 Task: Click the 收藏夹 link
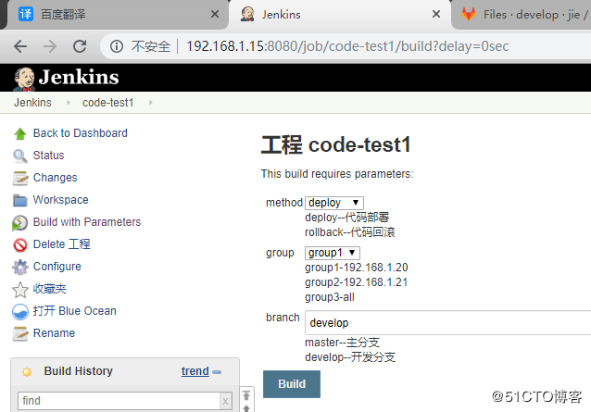point(50,289)
